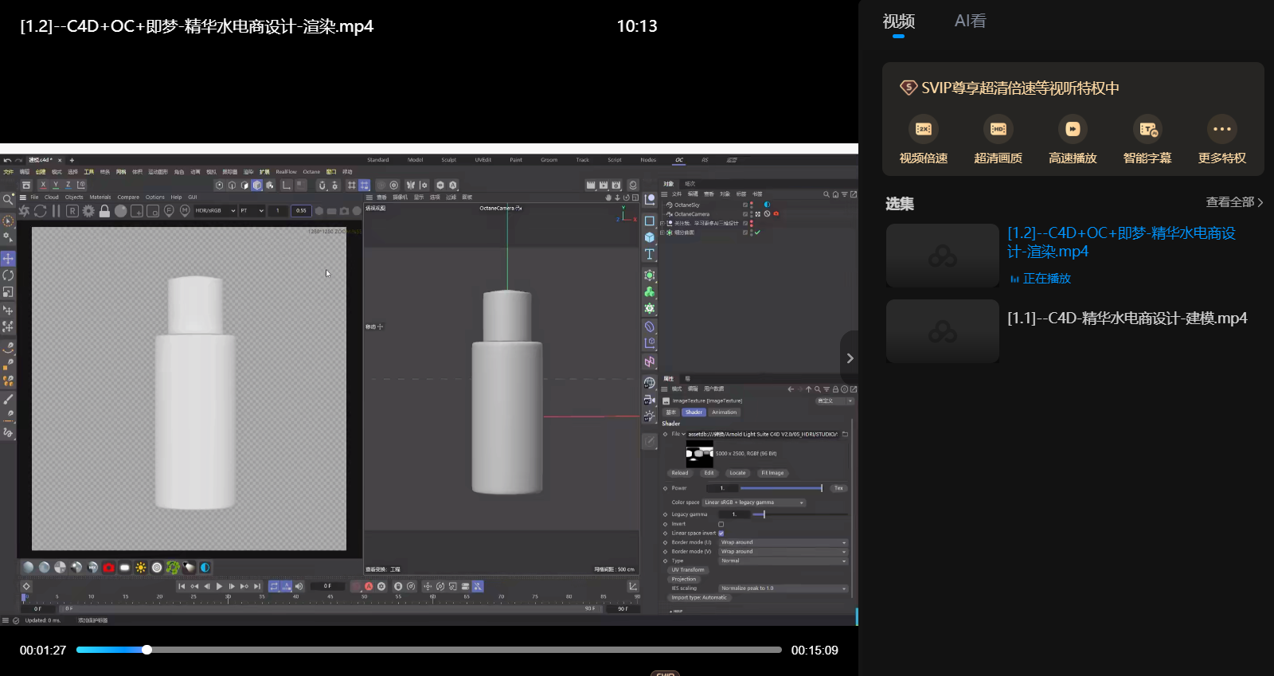Open the HDR/sRGB dropdown

(x=216, y=211)
